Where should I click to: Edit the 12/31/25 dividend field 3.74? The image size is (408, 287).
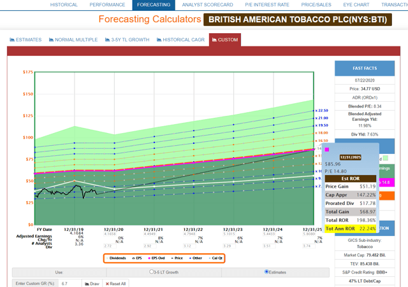[x=309, y=246]
